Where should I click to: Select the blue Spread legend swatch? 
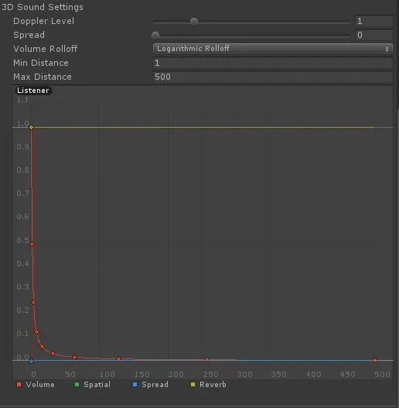(x=135, y=385)
